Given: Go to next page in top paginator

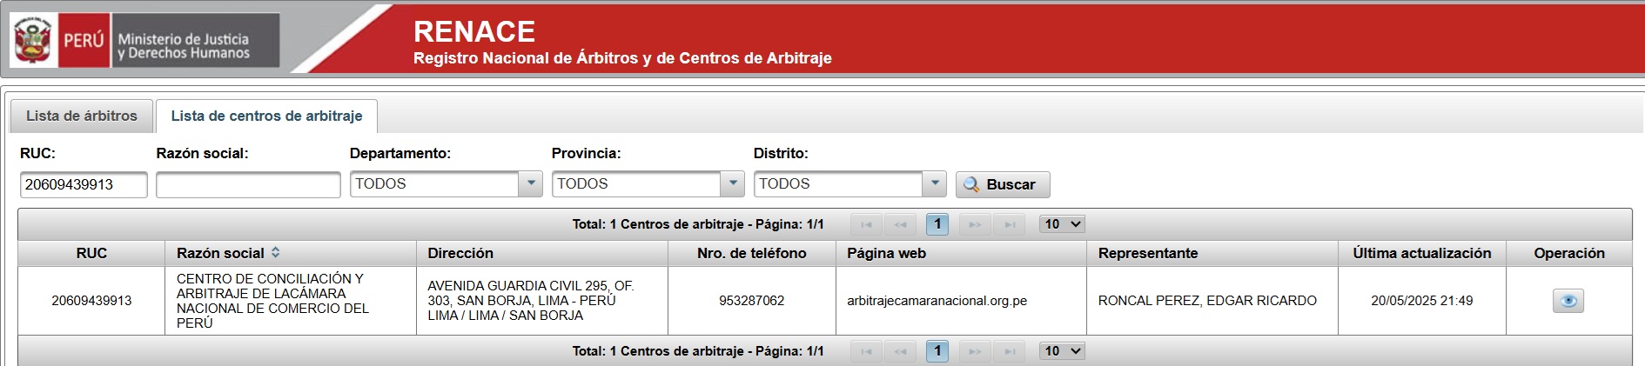Looking at the screenshot, I should [975, 224].
